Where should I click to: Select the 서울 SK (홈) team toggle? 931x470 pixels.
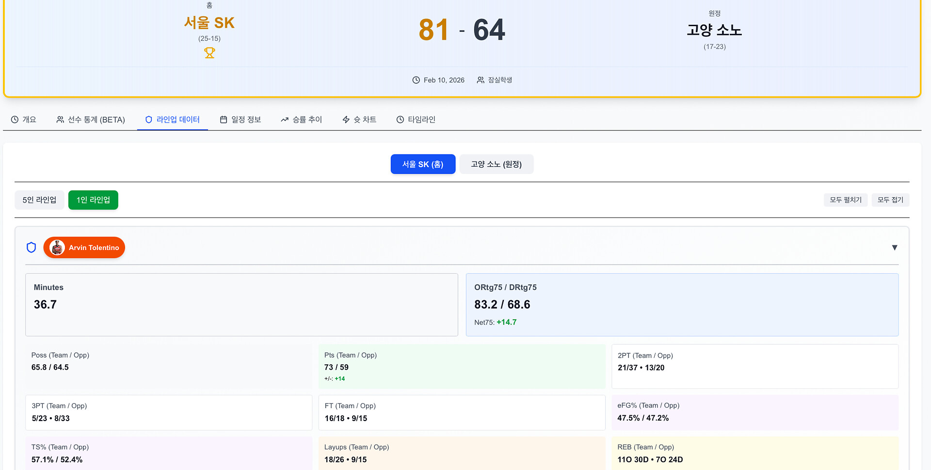click(x=423, y=164)
